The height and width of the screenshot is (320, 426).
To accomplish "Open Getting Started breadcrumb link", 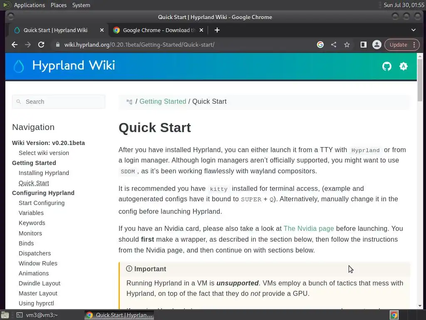I will pos(163,102).
